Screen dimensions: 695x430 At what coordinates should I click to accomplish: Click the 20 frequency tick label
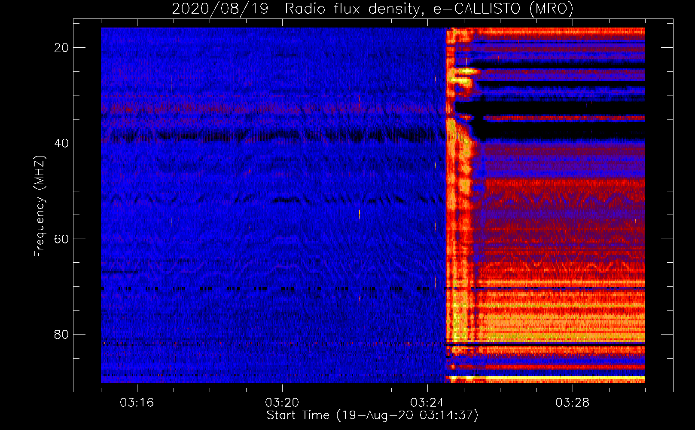pyautogui.click(x=61, y=48)
